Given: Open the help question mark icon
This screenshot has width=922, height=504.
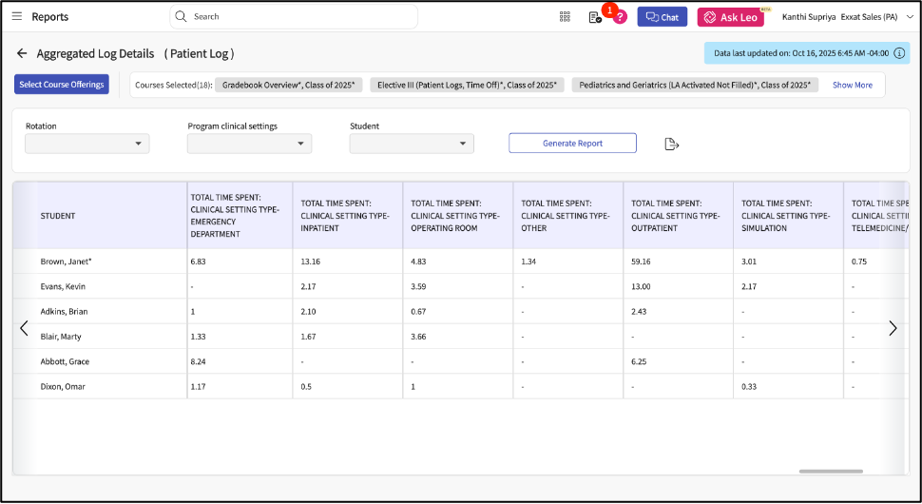Looking at the screenshot, I should coord(620,17).
